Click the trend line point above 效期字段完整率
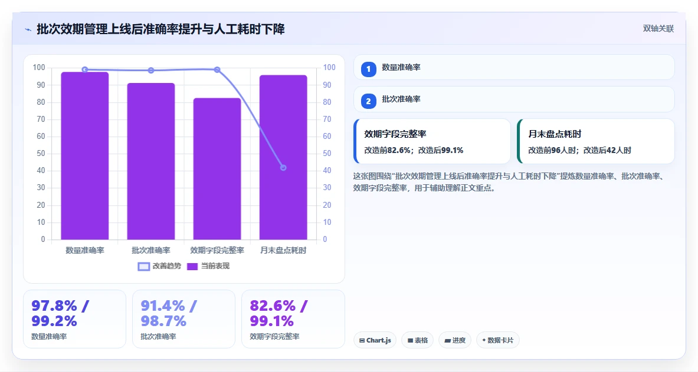This screenshot has height=372, width=698. (x=217, y=69)
